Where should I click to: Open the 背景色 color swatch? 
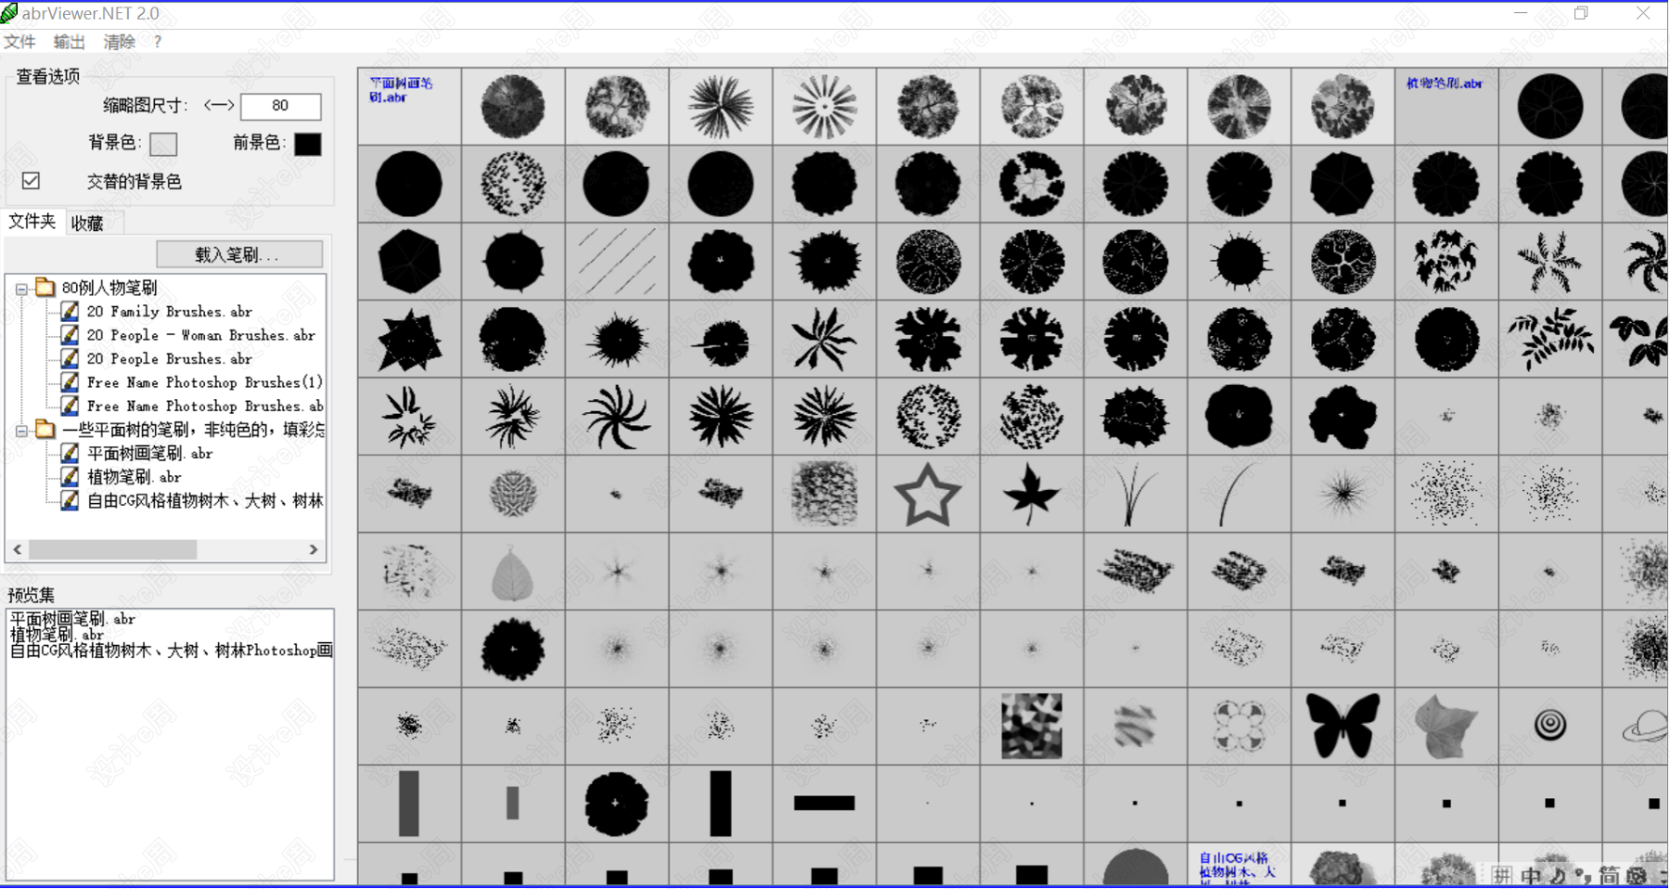[163, 144]
